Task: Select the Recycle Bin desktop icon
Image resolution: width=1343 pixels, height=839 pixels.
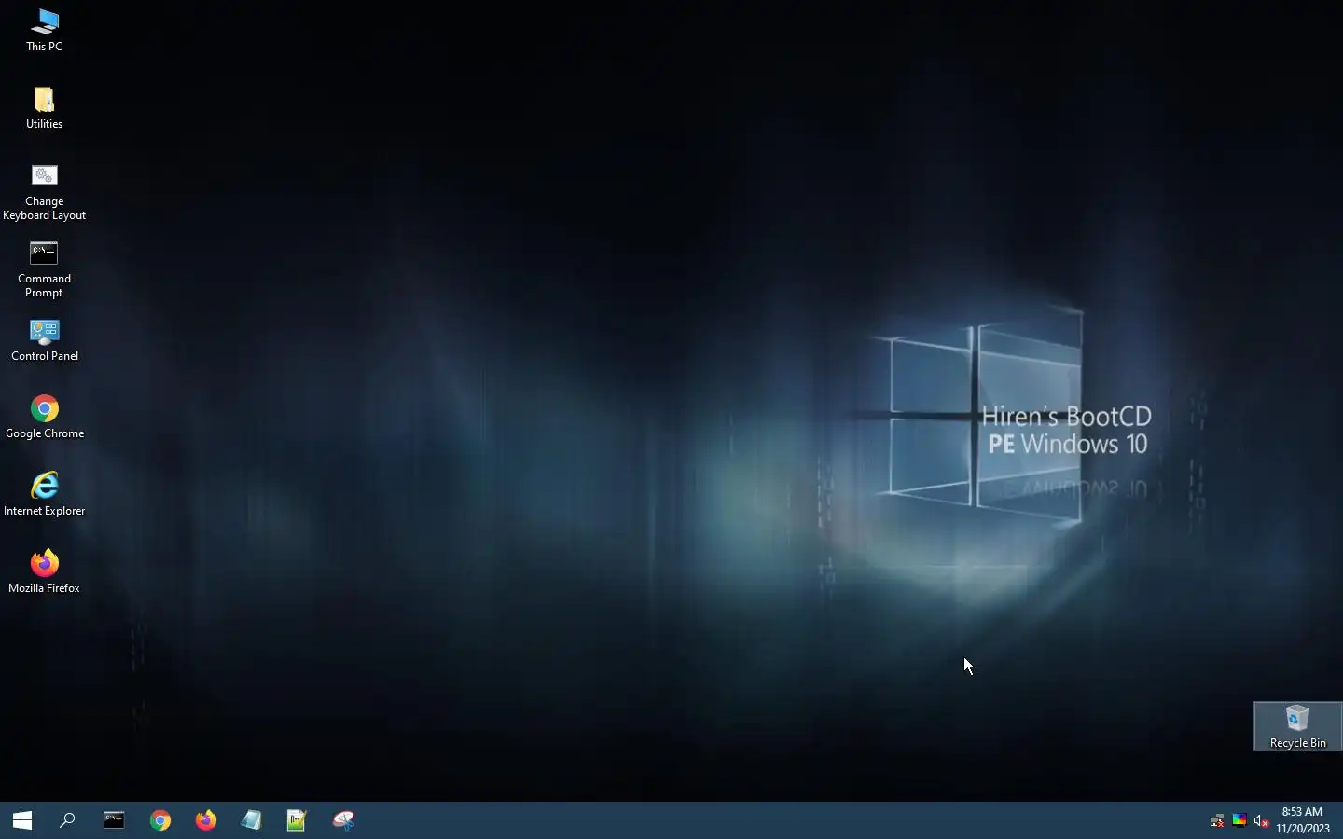Action: pos(1297,727)
